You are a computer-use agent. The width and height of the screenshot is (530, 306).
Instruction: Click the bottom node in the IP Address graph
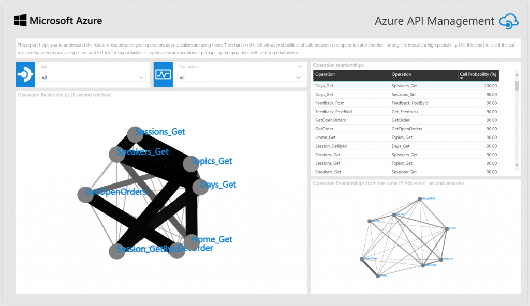point(378,276)
